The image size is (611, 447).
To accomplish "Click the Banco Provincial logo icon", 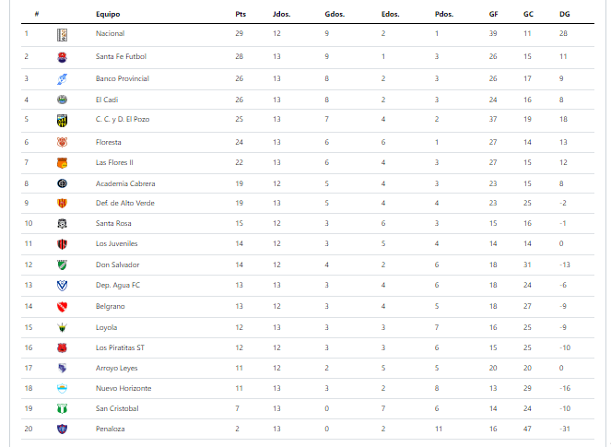I will click(x=62, y=79).
